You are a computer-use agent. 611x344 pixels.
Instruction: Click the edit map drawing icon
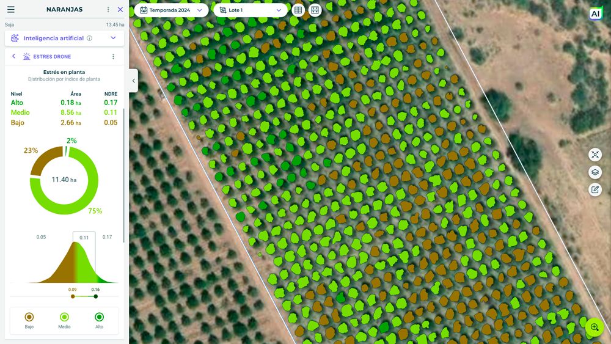click(x=595, y=190)
